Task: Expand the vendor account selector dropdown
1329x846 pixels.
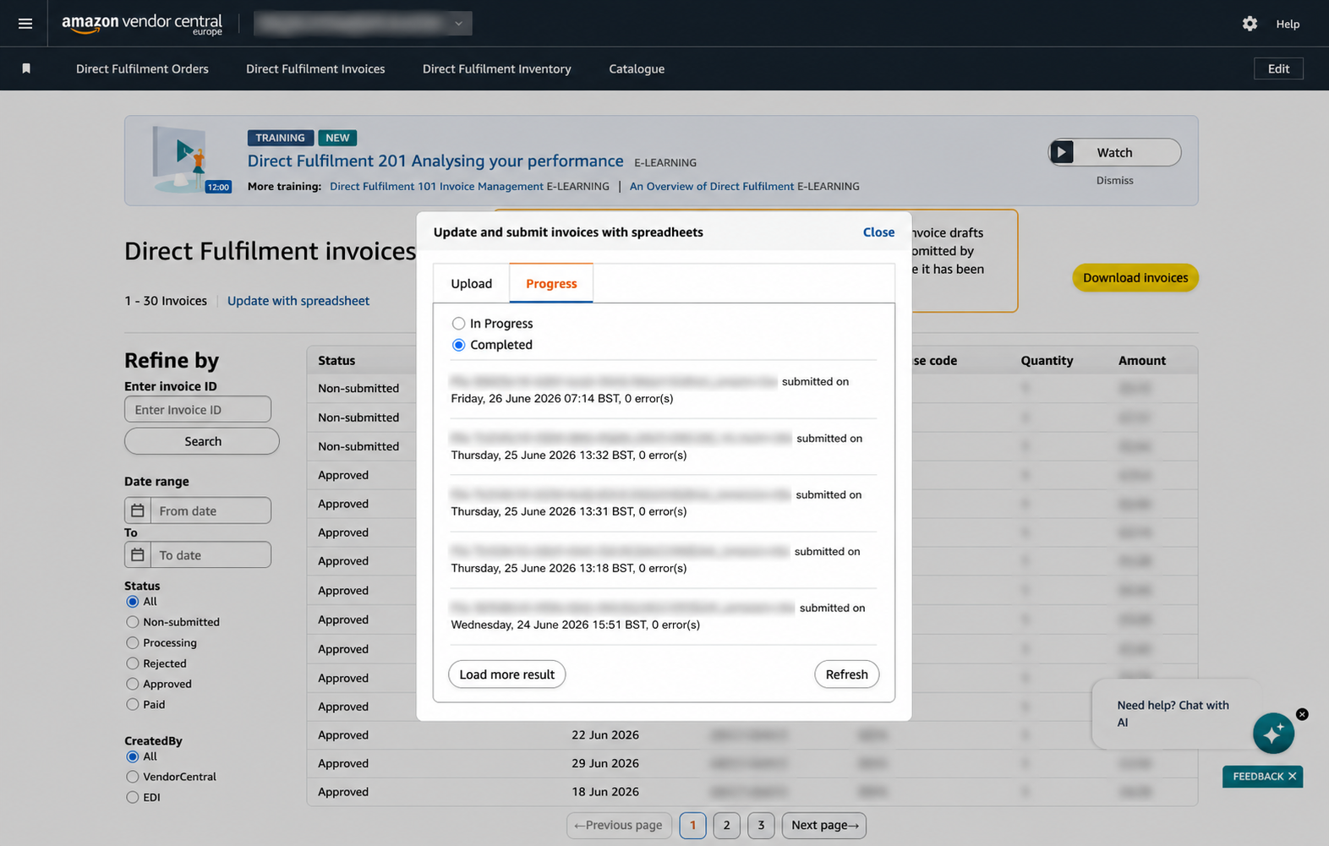Action: point(364,24)
